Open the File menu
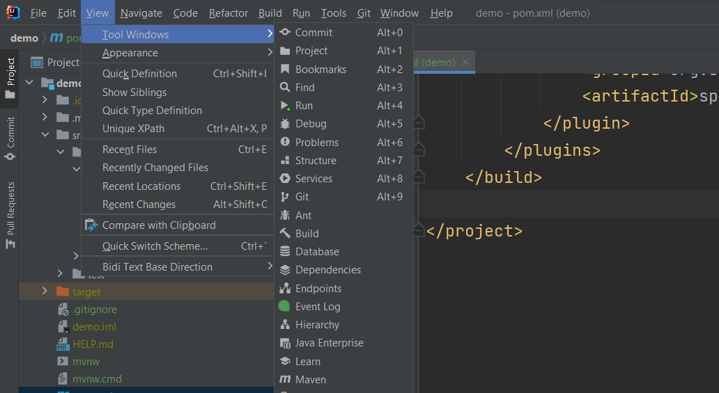The height and width of the screenshot is (393, 719). (x=38, y=13)
